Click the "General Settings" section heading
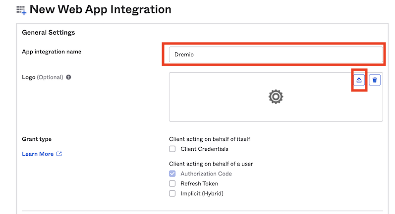The image size is (395, 214). coord(48,33)
